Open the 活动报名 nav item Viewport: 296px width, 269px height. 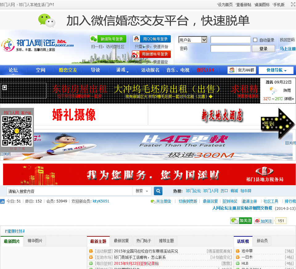click(150, 70)
